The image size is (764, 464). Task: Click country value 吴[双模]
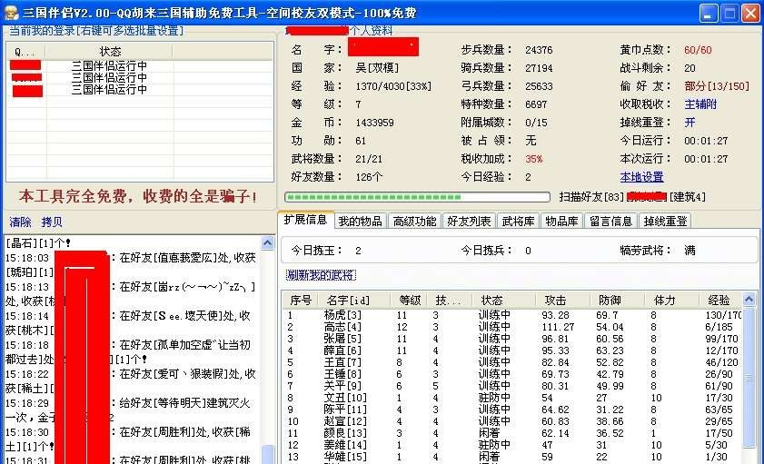(377, 68)
